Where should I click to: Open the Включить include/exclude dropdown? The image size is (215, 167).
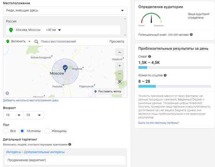click(18, 41)
